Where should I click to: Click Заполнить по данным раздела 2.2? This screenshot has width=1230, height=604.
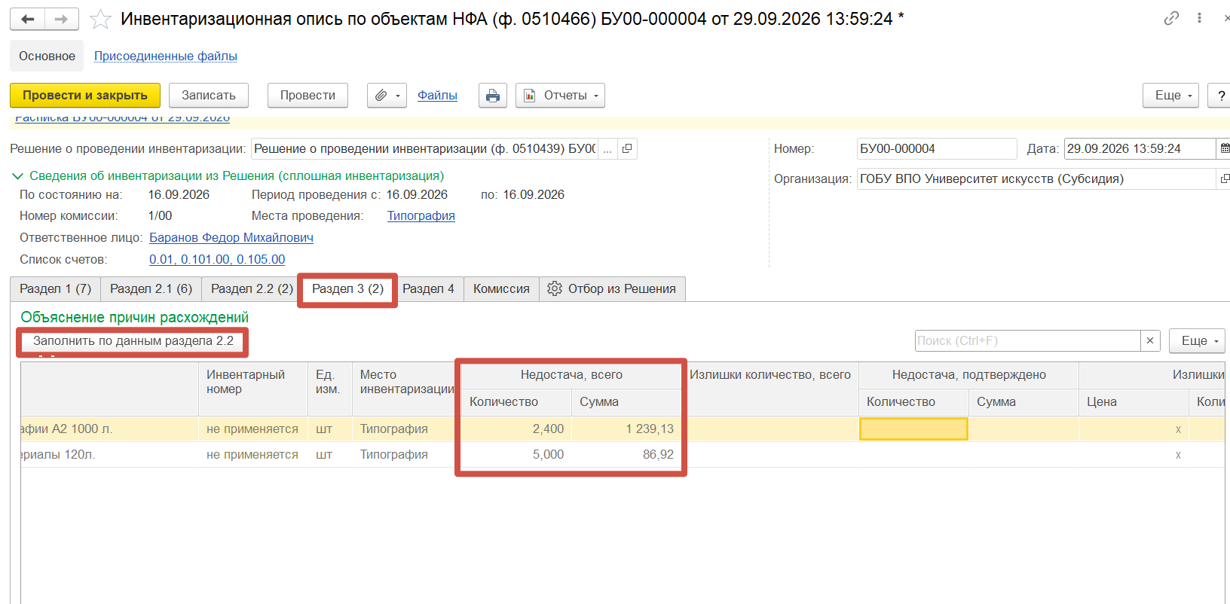click(x=133, y=341)
